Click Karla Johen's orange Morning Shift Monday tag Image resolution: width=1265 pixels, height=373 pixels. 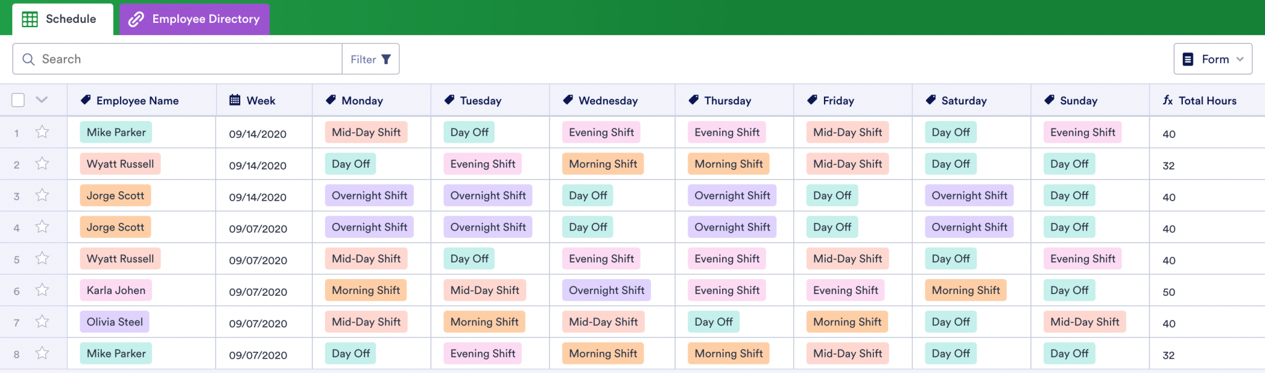[366, 290]
